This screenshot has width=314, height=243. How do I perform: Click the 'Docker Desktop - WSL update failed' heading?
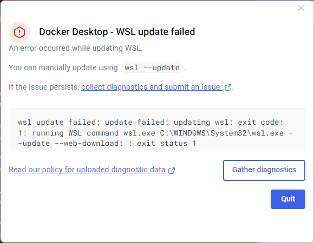117,32
